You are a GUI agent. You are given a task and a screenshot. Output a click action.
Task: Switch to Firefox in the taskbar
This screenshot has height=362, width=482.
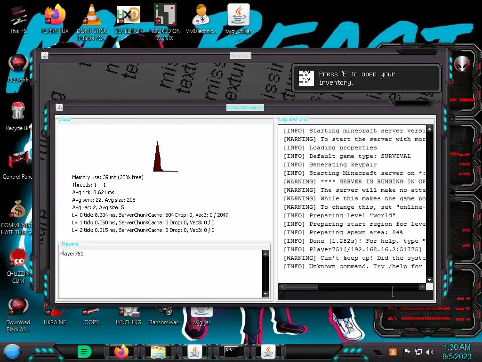point(121,352)
